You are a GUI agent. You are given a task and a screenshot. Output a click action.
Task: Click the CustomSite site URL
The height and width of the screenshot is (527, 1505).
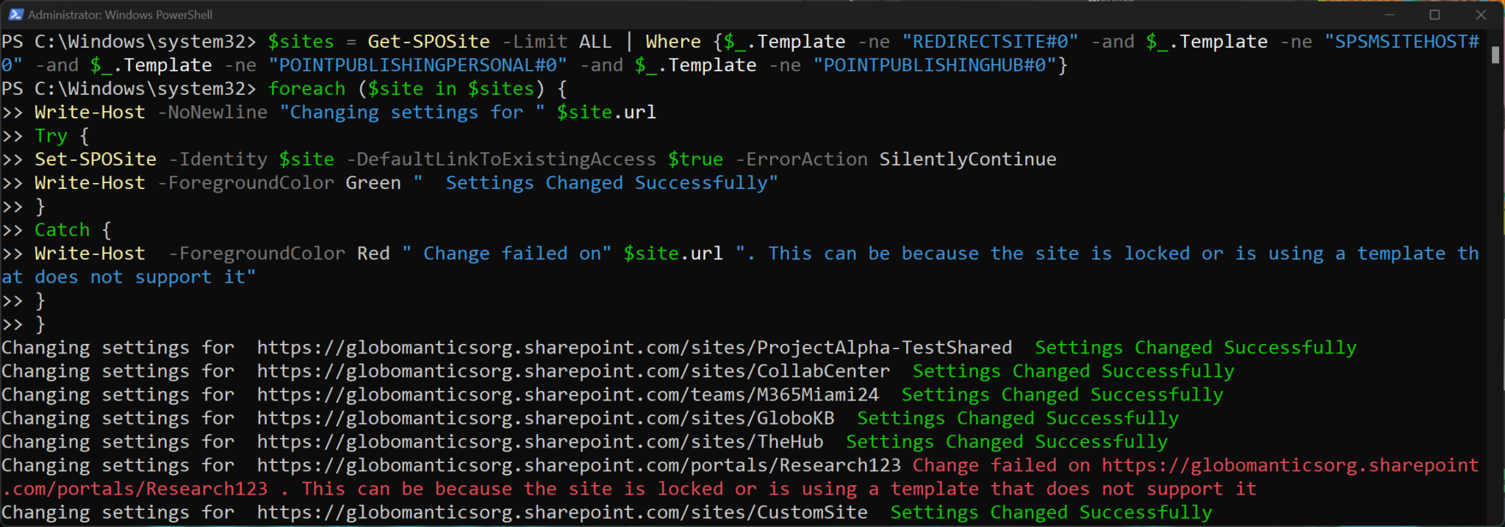[562, 512]
